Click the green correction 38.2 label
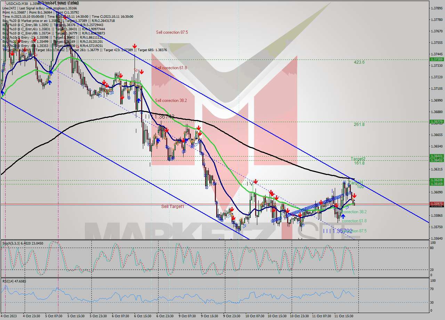445x320 pixels. 354,212
